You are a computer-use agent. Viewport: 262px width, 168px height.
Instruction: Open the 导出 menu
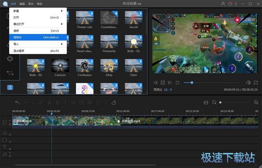coord(31,4)
